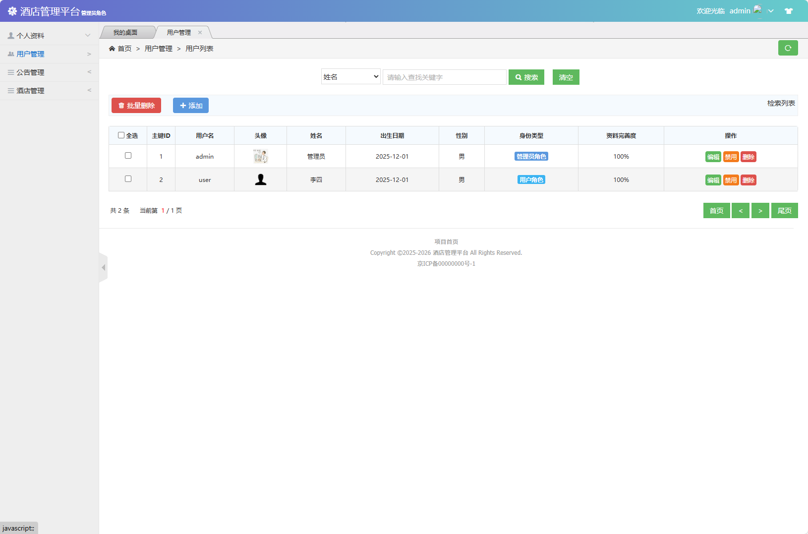
Task: Collapse sidebar using left edge handle
Action: 104,267
